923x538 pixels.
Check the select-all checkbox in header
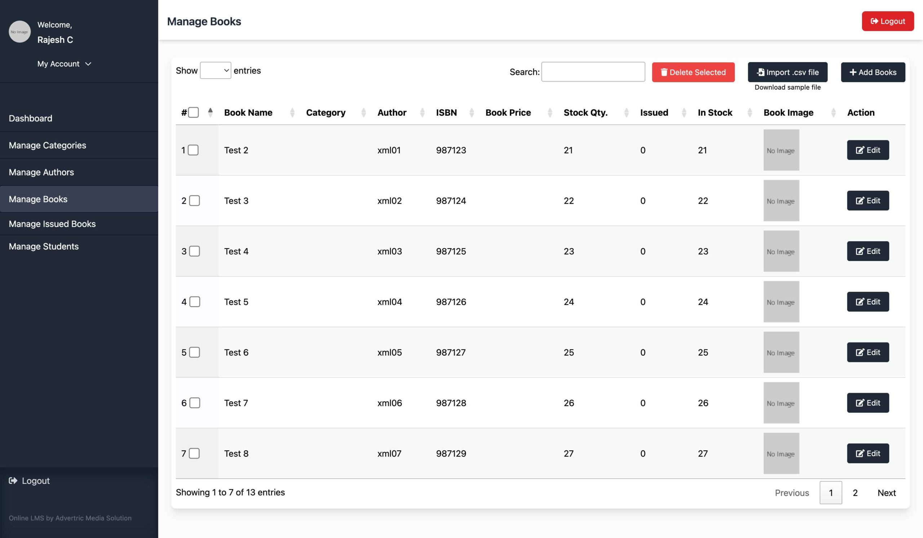[x=193, y=113]
